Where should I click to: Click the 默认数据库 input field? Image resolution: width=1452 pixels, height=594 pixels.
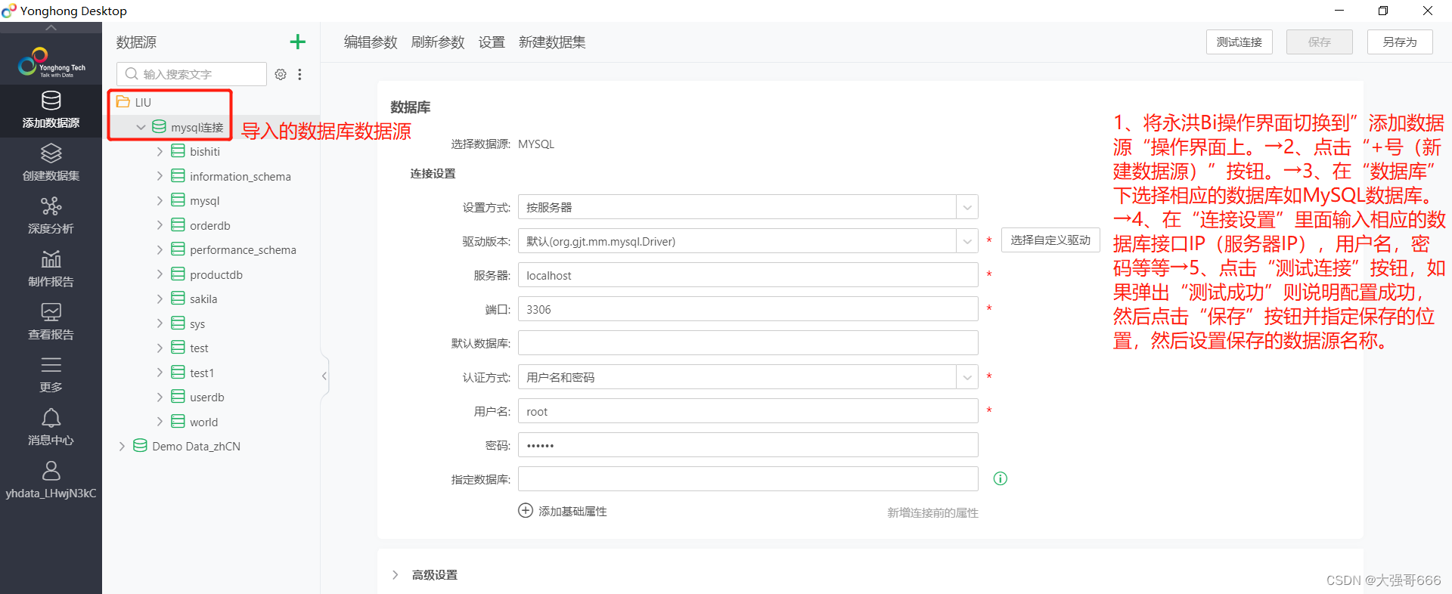tap(748, 343)
